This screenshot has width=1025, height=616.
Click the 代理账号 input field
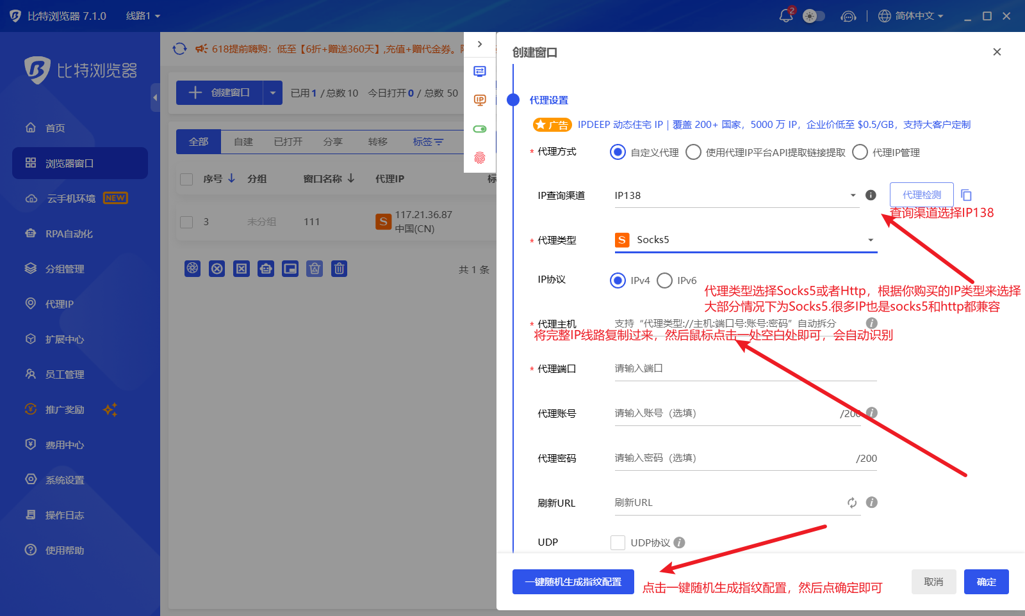(737, 413)
